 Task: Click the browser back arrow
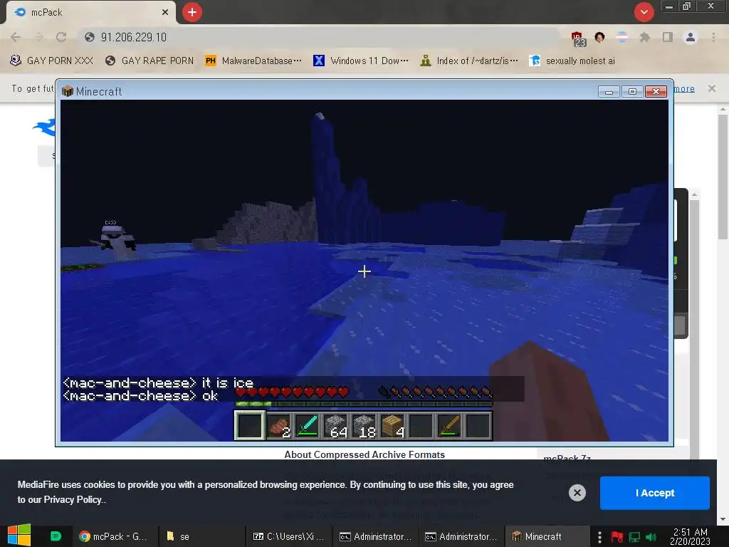tap(16, 37)
